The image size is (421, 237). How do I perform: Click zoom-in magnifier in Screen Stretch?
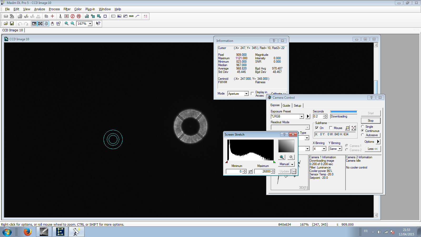tap(282, 157)
